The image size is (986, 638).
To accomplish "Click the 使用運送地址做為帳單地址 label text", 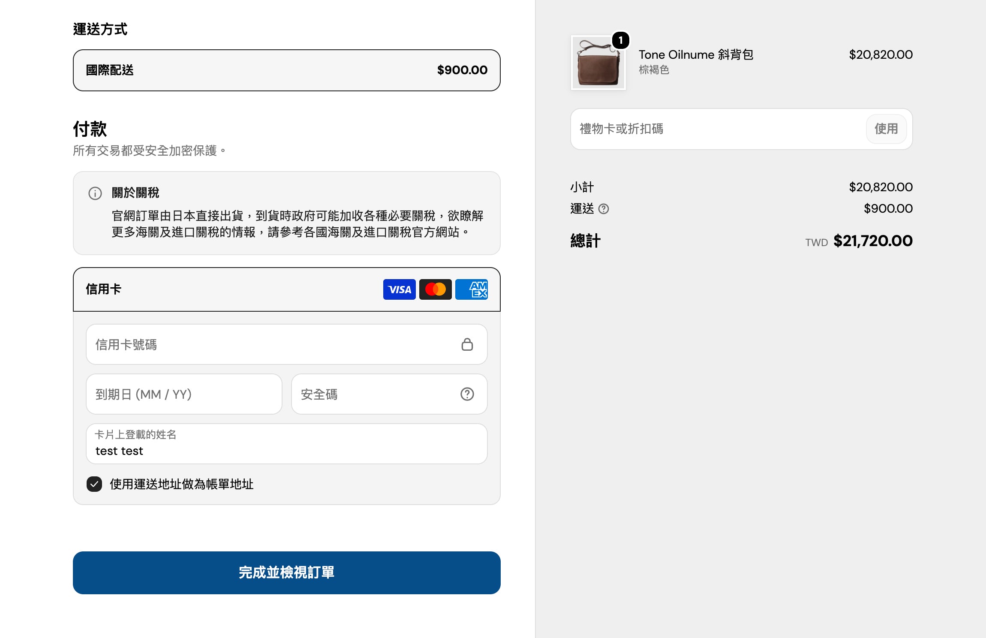I will (182, 484).
